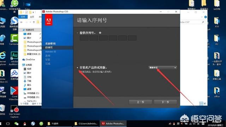Select Adobe ID step in installer sidebar
Screen dimensions: 226x127
tap(50, 52)
